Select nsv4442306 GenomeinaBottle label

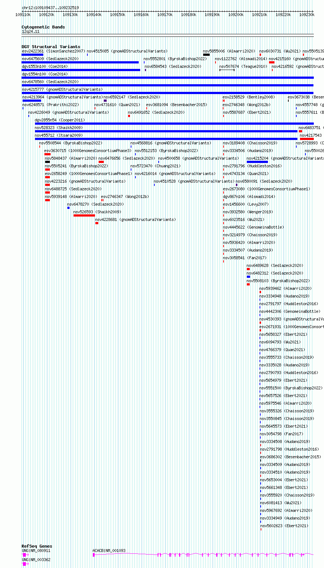290,311
